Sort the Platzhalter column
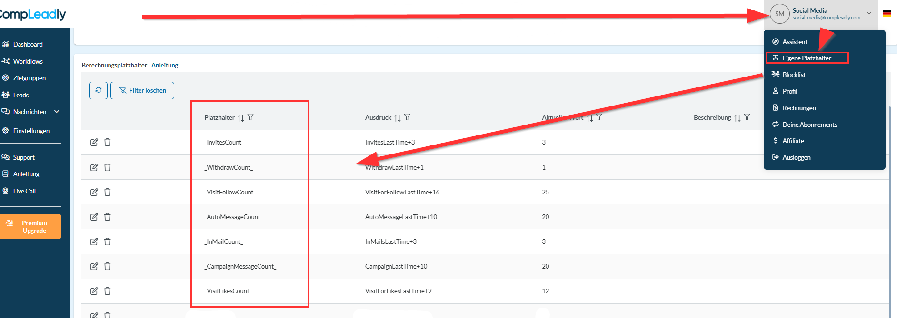The image size is (897, 318). [x=241, y=118]
